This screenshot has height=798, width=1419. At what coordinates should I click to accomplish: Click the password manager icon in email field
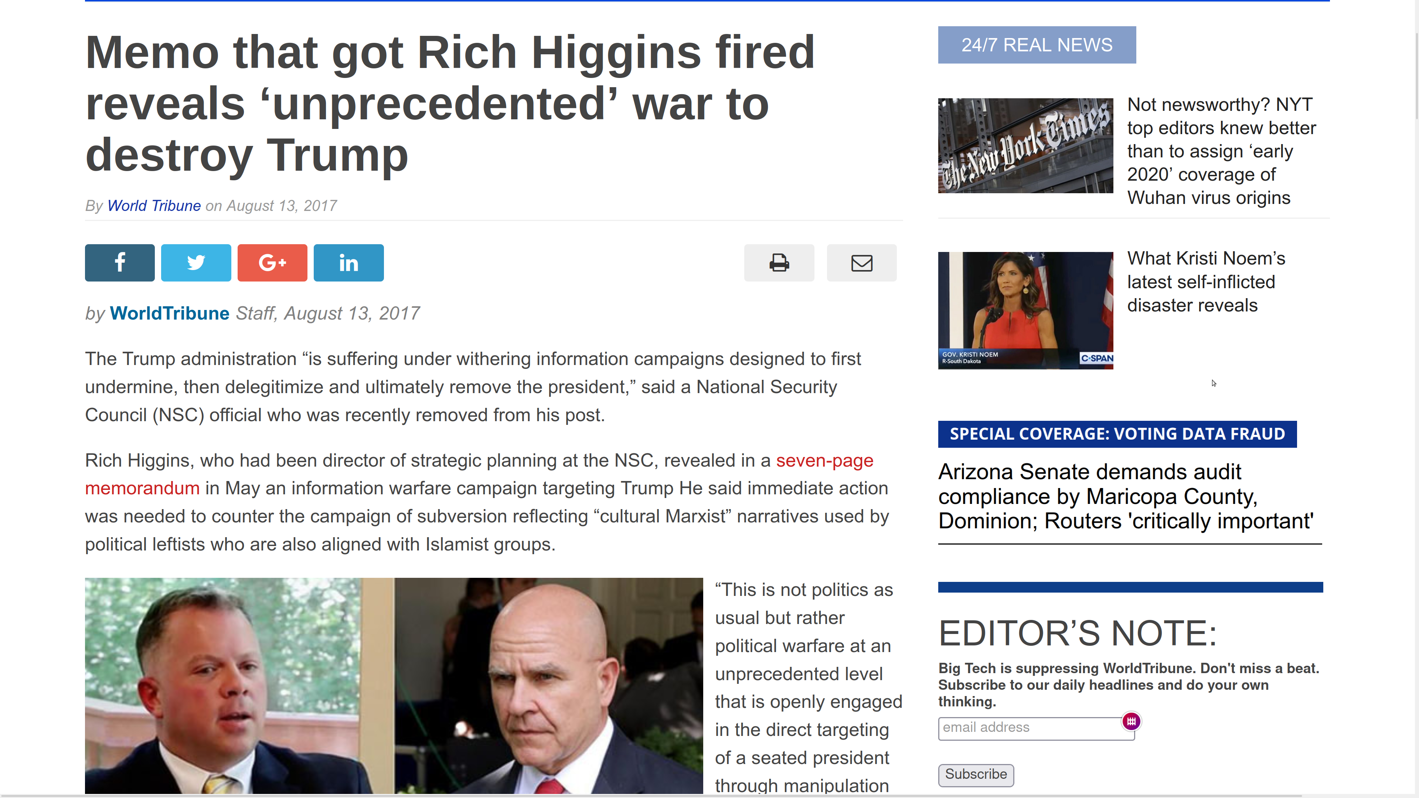(x=1132, y=722)
